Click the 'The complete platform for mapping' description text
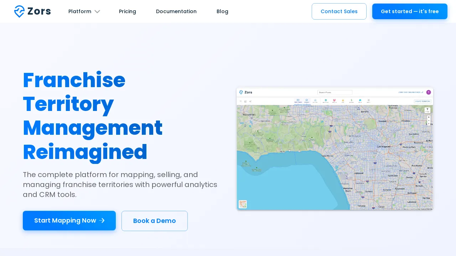 120,185
